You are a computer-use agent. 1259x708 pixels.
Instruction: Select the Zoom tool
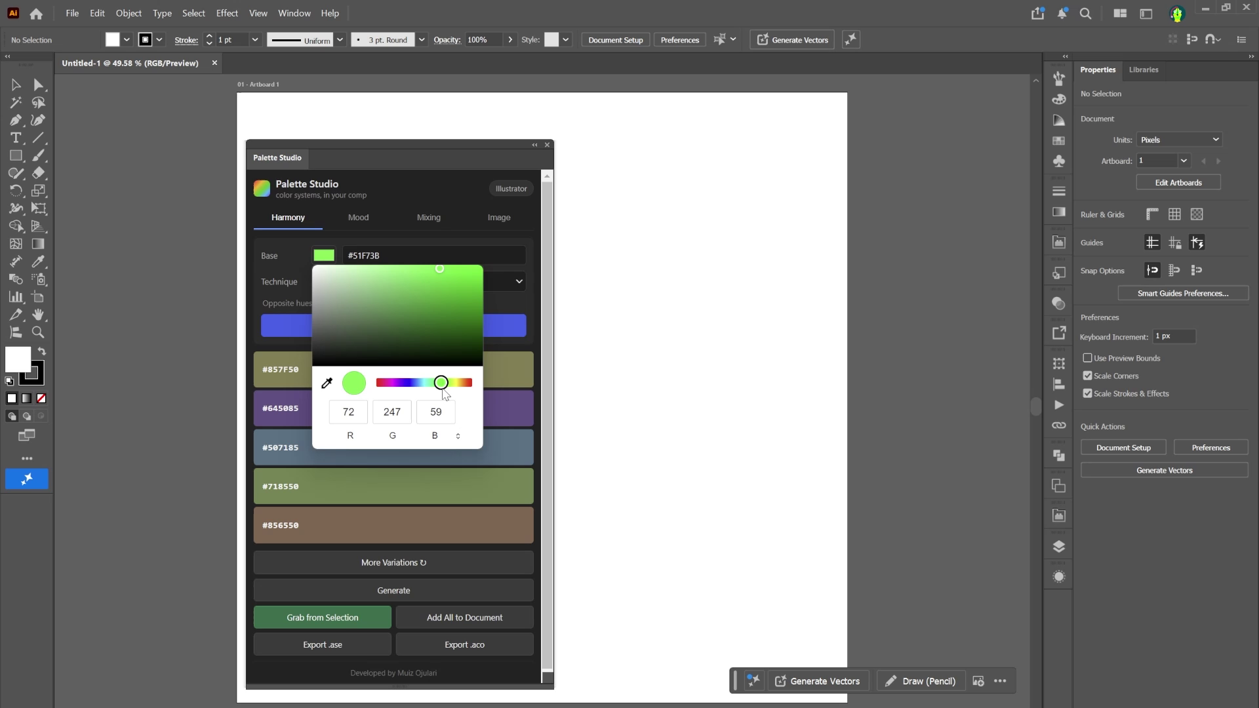[x=38, y=332]
